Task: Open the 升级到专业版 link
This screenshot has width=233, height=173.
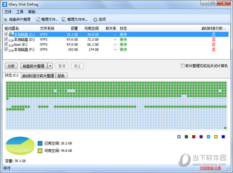Action: pos(210,168)
